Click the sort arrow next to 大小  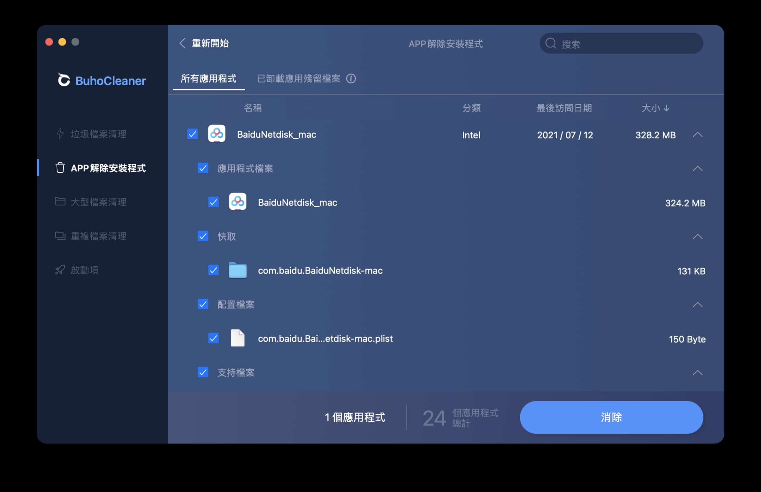click(666, 108)
